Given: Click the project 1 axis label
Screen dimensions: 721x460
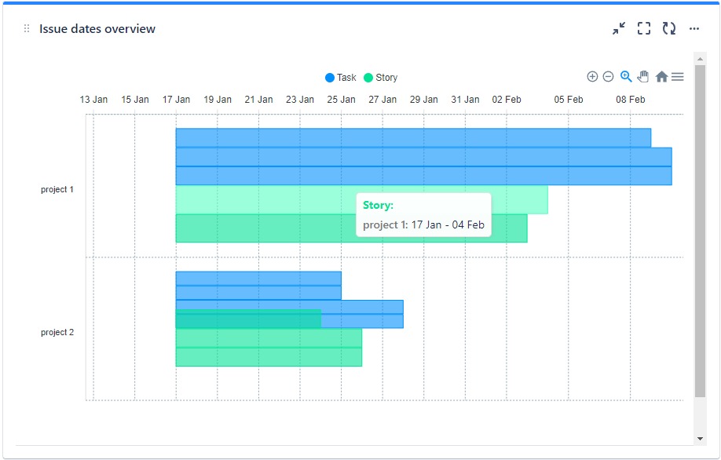Looking at the screenshot, I should (x=57, y=189).
